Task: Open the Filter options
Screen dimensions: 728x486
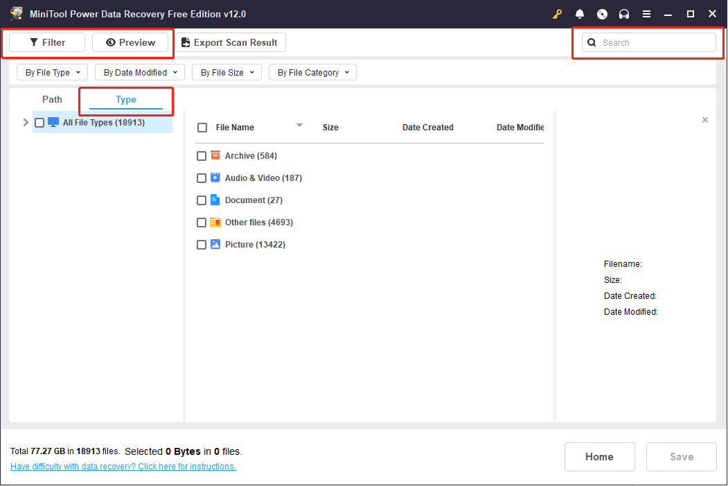Action: point(47,42)
